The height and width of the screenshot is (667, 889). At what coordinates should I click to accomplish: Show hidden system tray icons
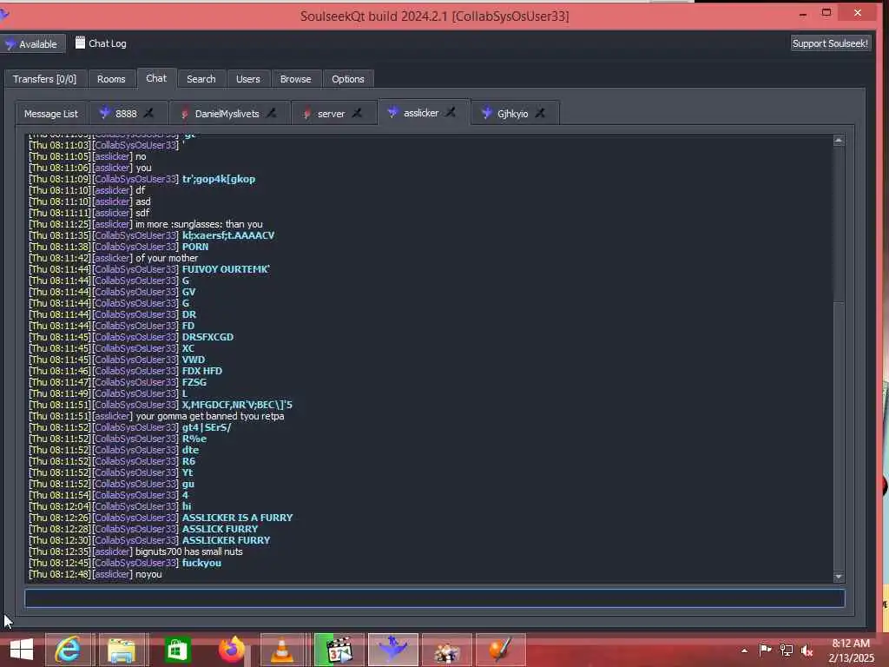(x=744, y=650)
